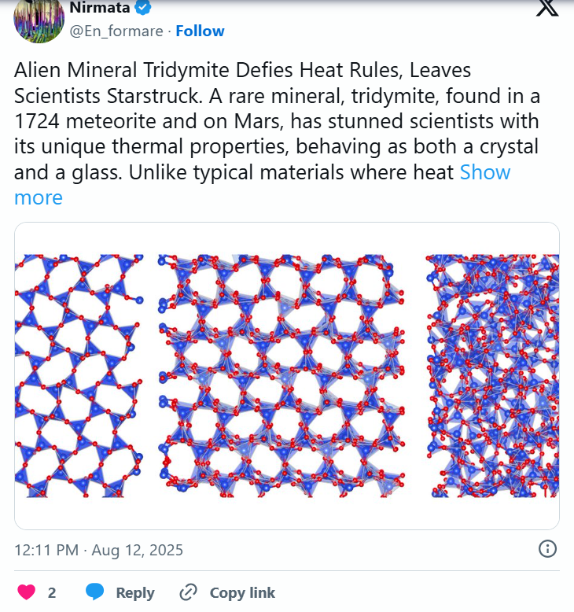Click the reply speech bubble icon

pos(95,592)
